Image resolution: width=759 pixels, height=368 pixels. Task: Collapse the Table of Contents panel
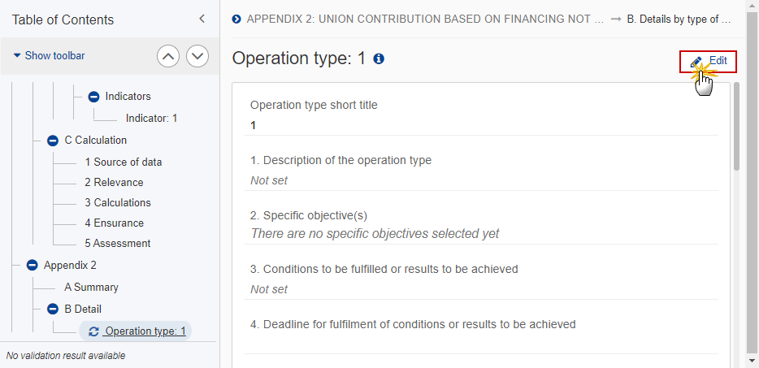(202, 19)
